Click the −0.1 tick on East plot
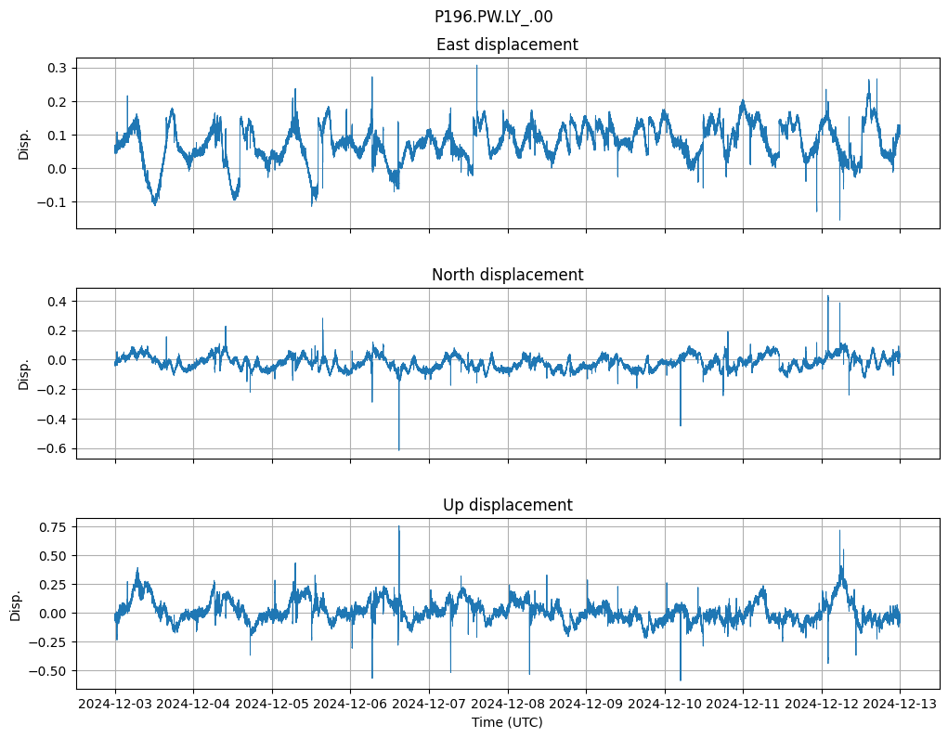948x738 pixels. pos(53,202)
